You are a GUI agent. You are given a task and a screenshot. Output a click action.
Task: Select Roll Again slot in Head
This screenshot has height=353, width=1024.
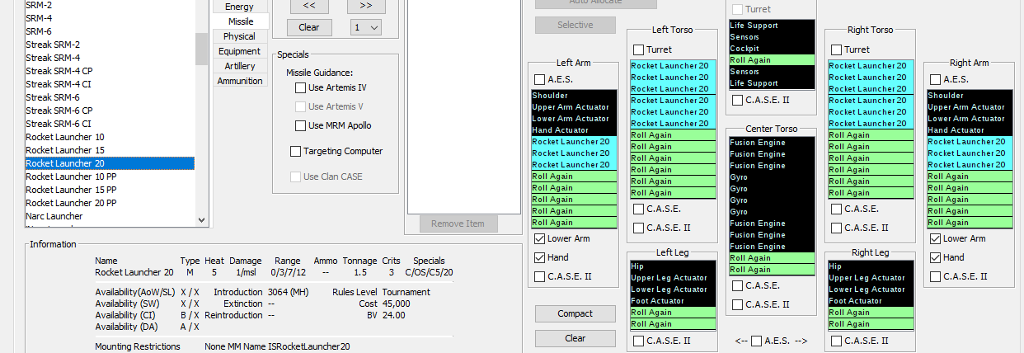(771, 60)
